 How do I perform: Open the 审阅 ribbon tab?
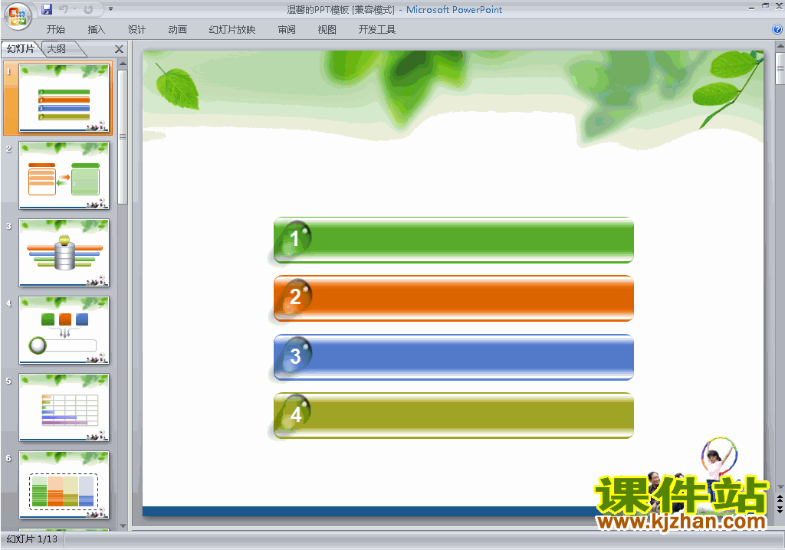[287, 30]
